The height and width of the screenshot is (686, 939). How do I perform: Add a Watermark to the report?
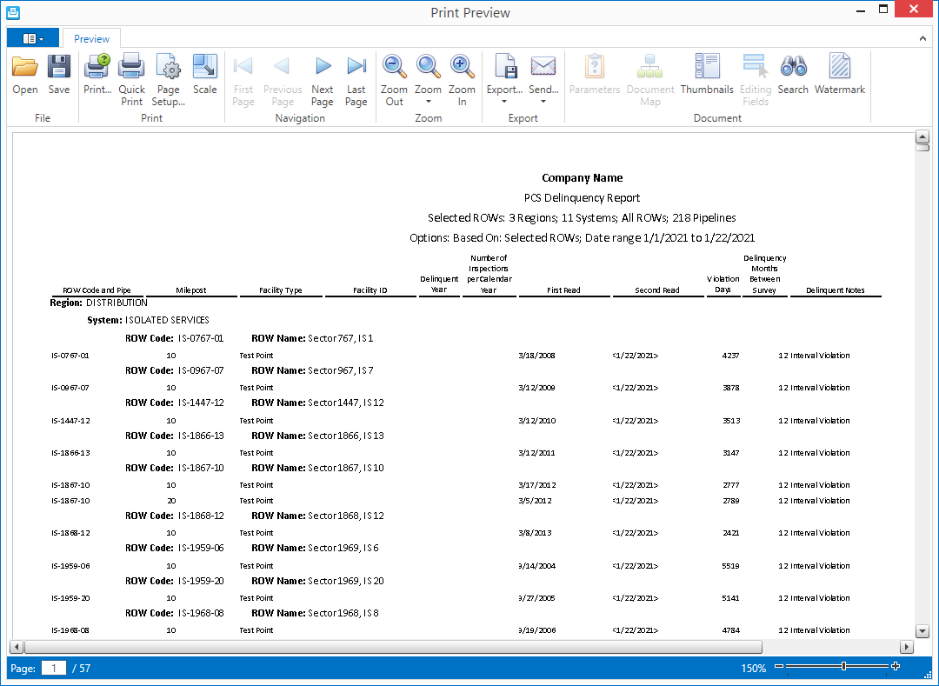840,74
